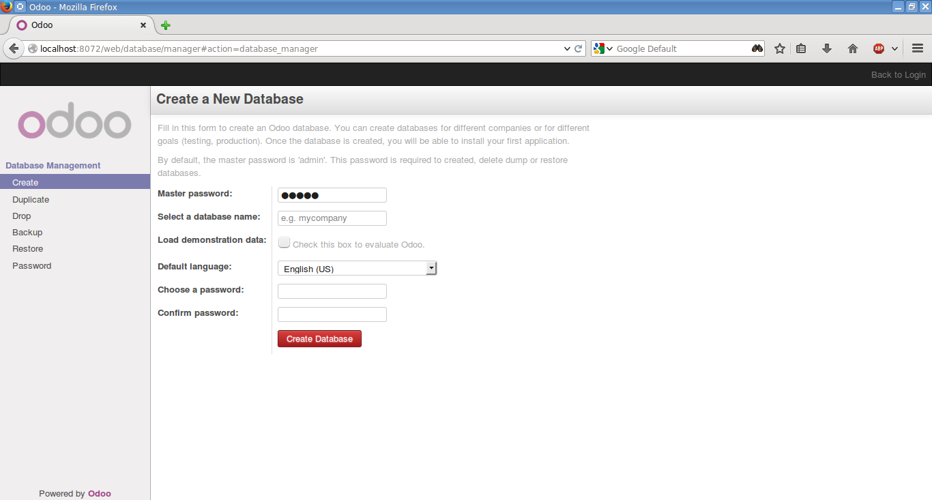Click the Back to Login link
This screenshot has height=500, width=932.
click(x=899, y=74)
